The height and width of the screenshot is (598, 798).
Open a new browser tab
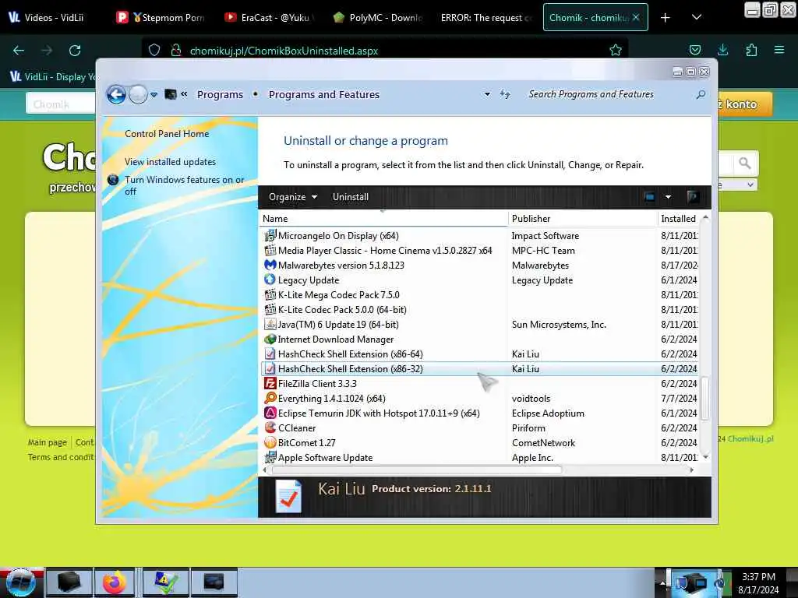point(666,18)
